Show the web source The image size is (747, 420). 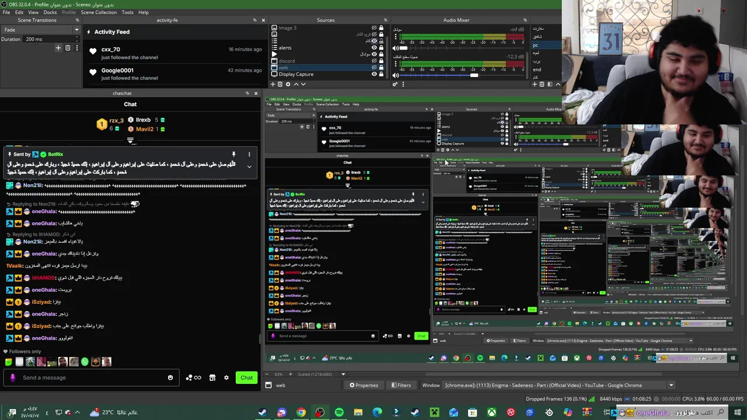click(x=374, y=68)
